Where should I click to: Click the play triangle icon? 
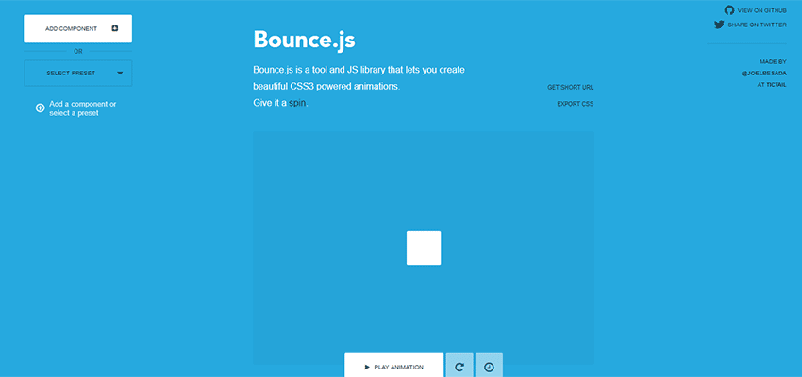[367, 367]
